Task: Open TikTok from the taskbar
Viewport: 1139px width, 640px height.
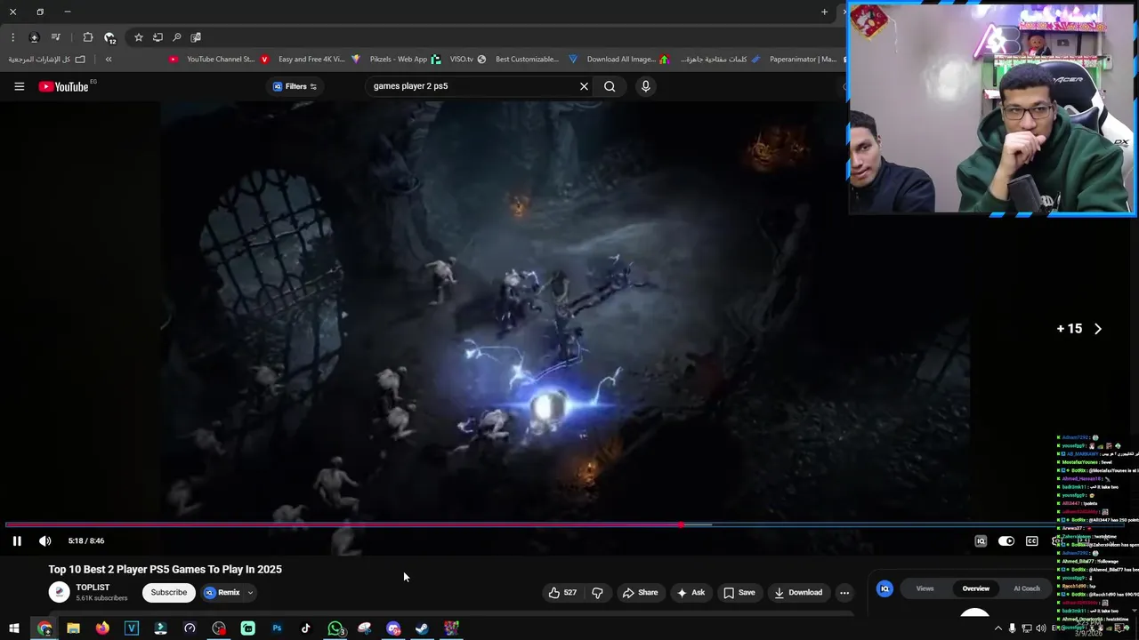Action: (x=306, y=628)
